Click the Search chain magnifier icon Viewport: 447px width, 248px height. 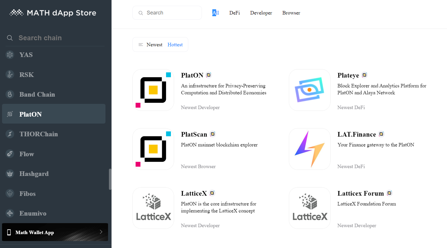(x=10, y=38)
